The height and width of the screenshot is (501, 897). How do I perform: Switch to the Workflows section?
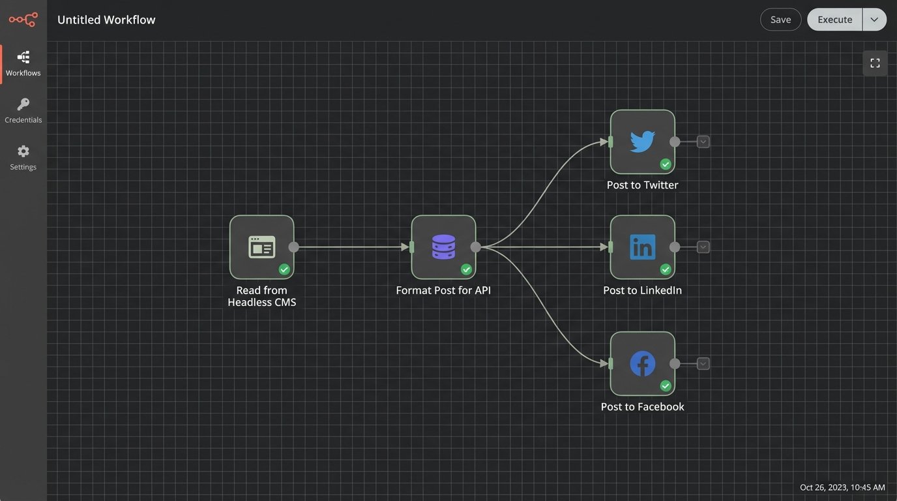pos(23,62)
